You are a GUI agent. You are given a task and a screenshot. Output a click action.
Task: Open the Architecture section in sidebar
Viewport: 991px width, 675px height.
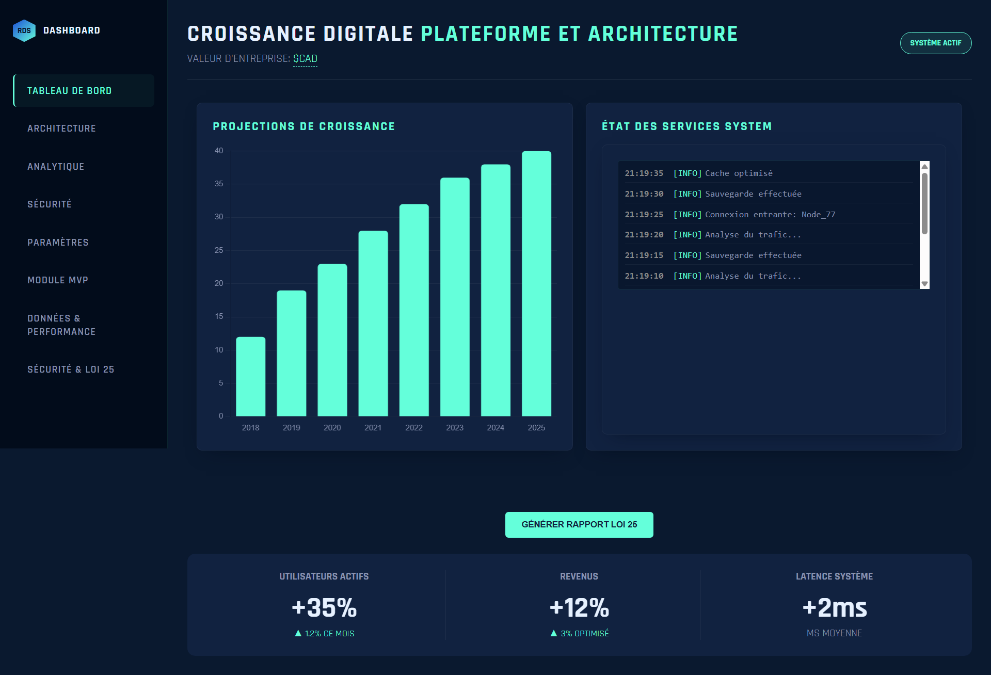point(84,128)
